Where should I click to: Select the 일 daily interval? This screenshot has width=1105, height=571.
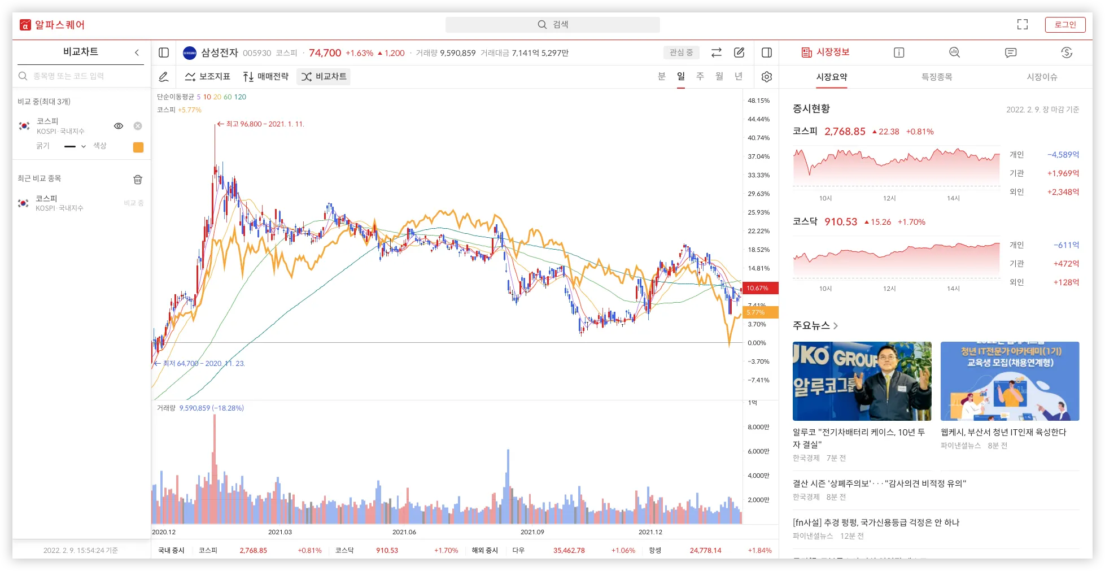pyautogui.click(x=681, y=76)
